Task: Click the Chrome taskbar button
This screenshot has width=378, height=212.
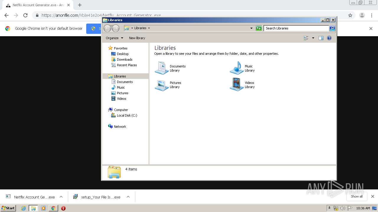Action: coord(53,208)
